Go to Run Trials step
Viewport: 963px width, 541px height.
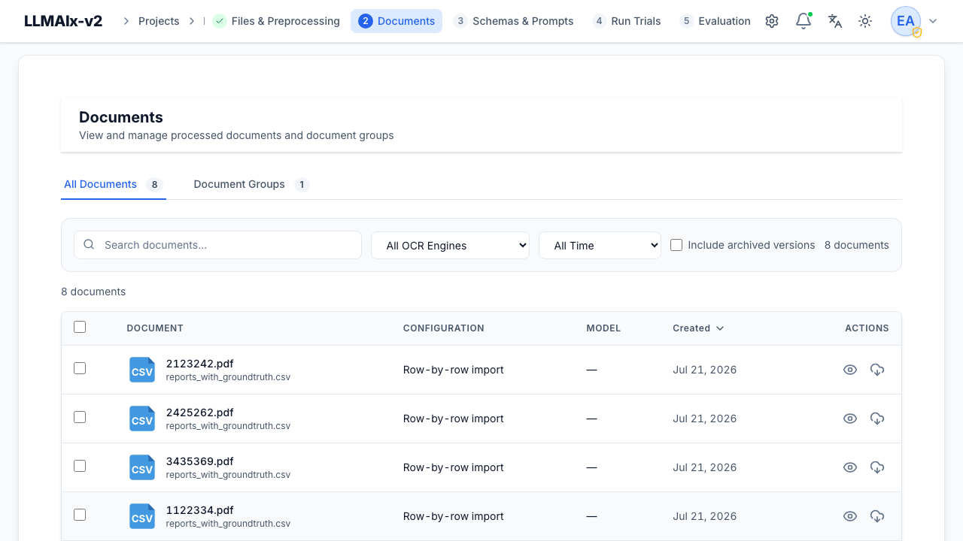coord(627,21)
